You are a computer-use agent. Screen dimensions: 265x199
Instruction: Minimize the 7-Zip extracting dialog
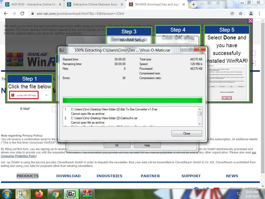184,49
